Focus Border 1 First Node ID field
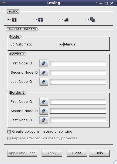Screen dimensions: 117x164 (x=78, y=63)
